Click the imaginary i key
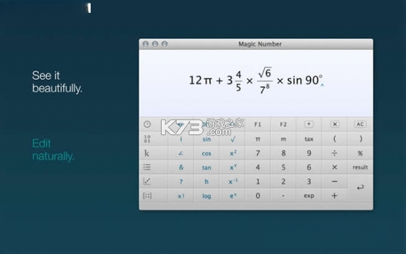The width and height of the screenshot is (406, 254). point(181,139)
